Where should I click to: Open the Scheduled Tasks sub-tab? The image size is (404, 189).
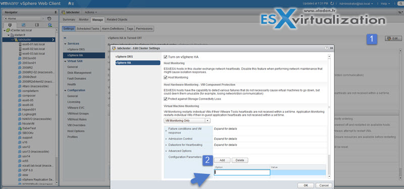(88, 29)
